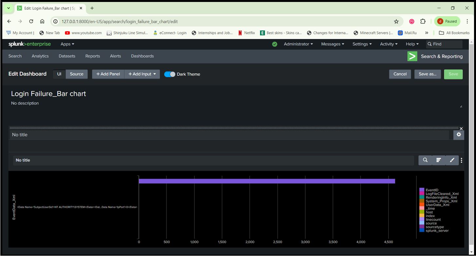Toggle the Dark Theme switch
476x256 pixels.
[170, 74]
